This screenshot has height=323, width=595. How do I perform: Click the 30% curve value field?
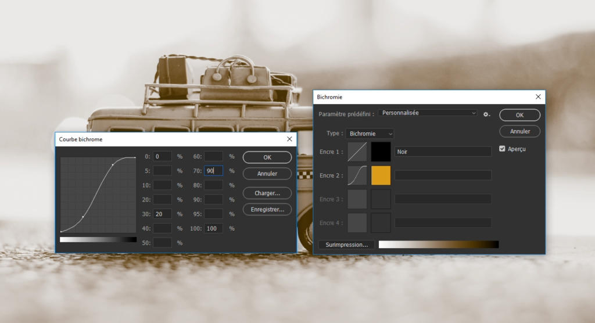click(x=163, y=214)
